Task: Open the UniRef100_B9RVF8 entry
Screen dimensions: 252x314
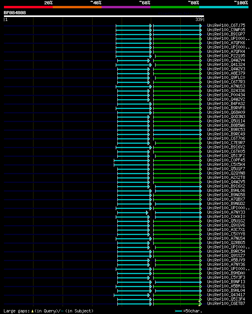Action: click(226, 108)
